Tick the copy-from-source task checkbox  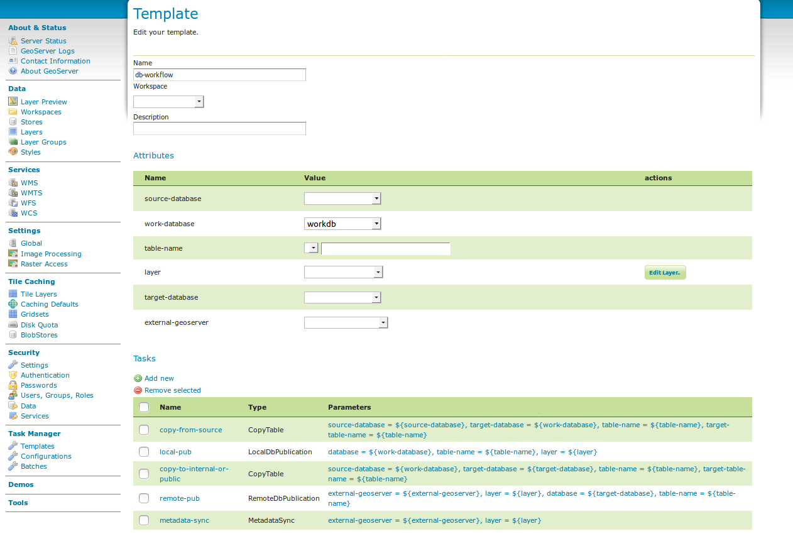tap(144, 430)
